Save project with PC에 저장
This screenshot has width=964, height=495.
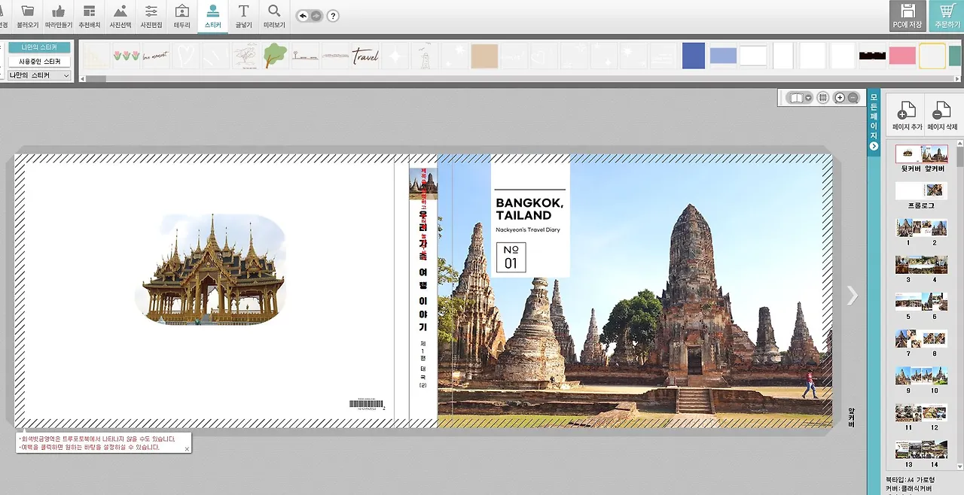tap(908, 16)
